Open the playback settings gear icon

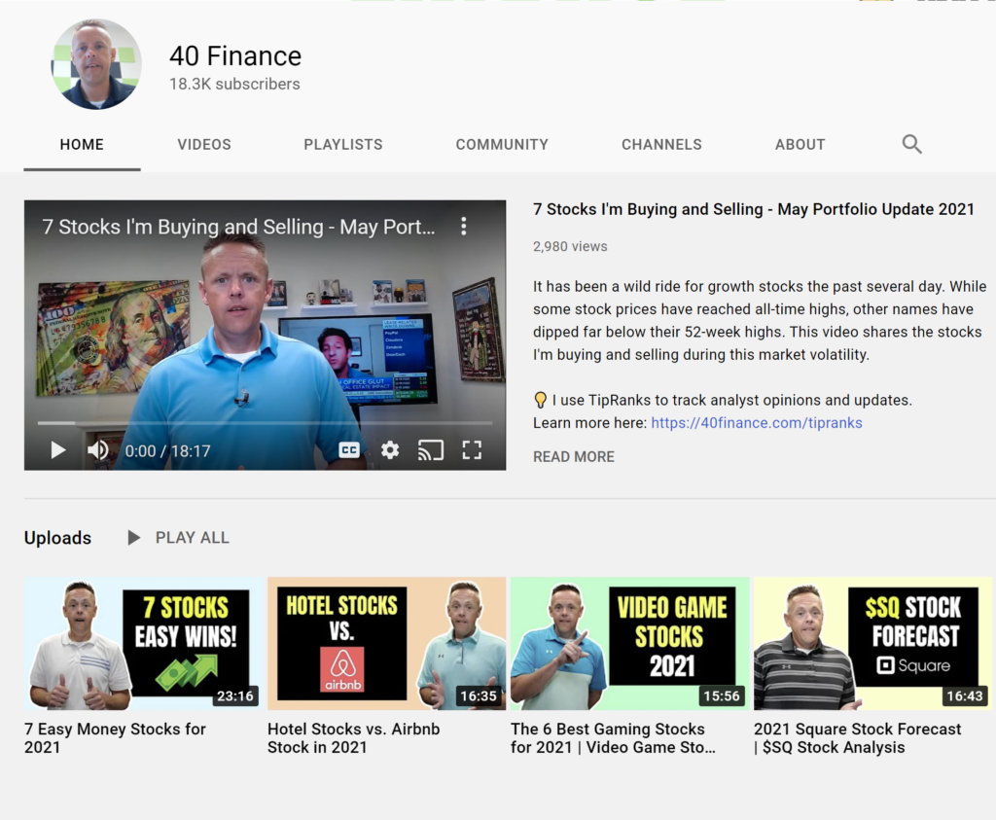point(389,450)
